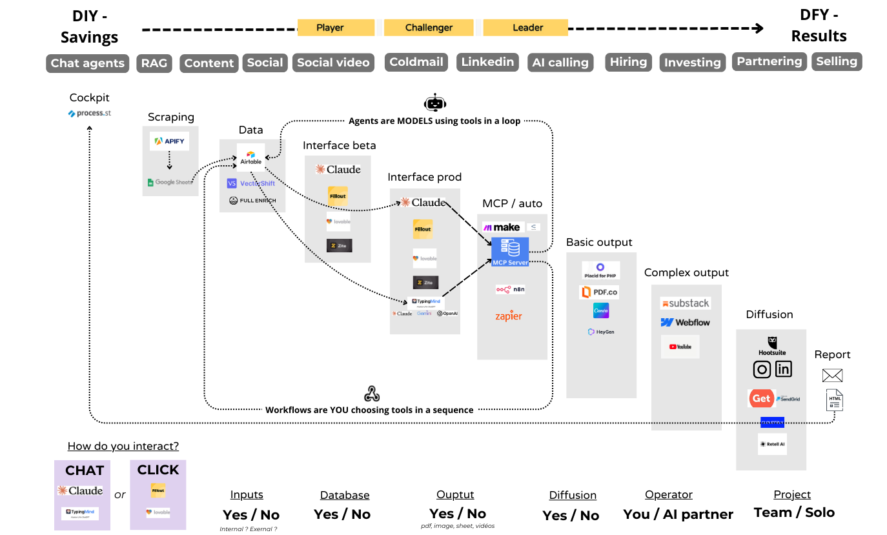
Task: Select the AI calling tag
Action: (x=560, y=63)
